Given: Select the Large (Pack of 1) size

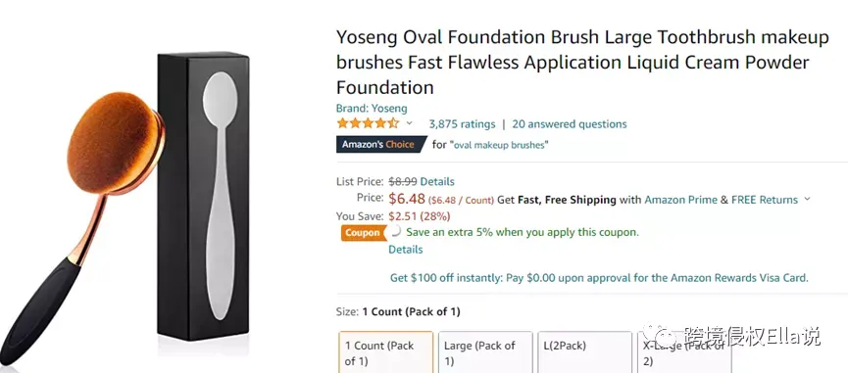Looking at the screenshot, I should click(x=485, y=351).
